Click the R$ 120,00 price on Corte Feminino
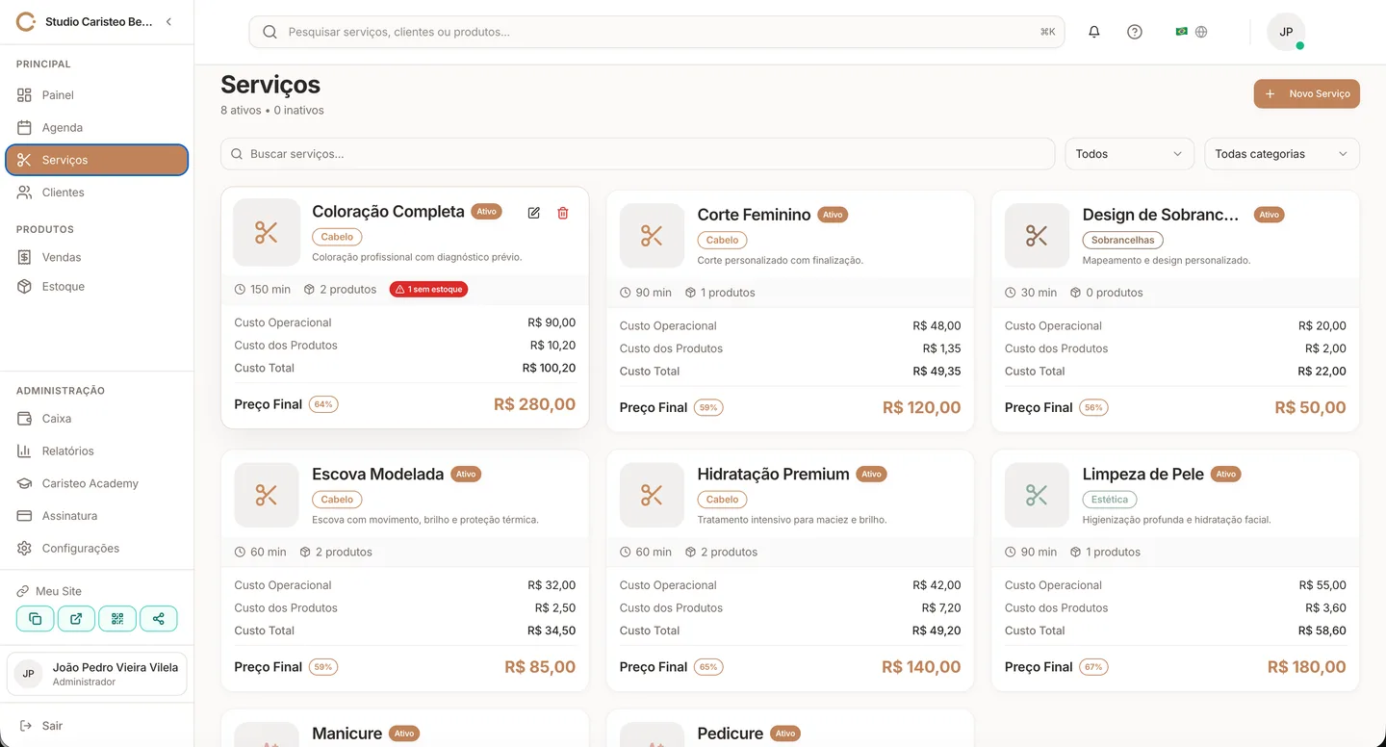 pos(921,407)
